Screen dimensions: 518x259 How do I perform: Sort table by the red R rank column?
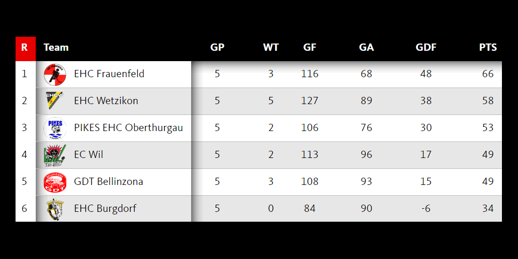coord(24,48)
